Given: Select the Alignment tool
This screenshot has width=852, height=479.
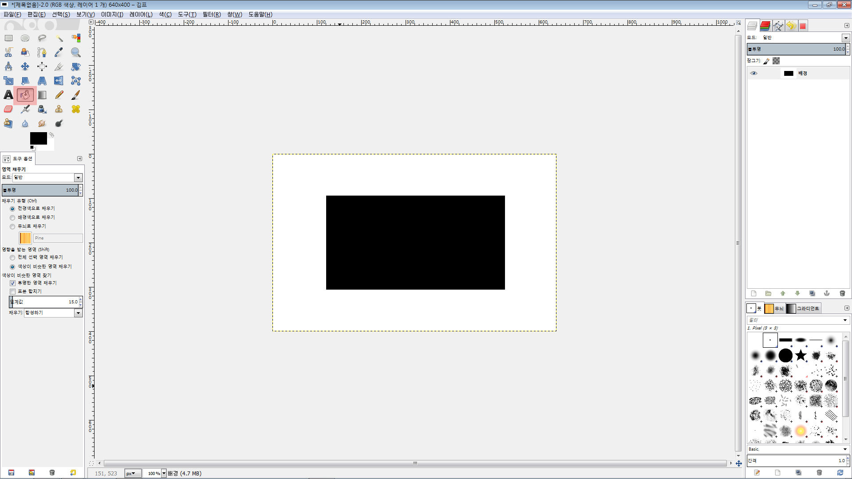Looking at the screenshot, I should pos(42,67).
